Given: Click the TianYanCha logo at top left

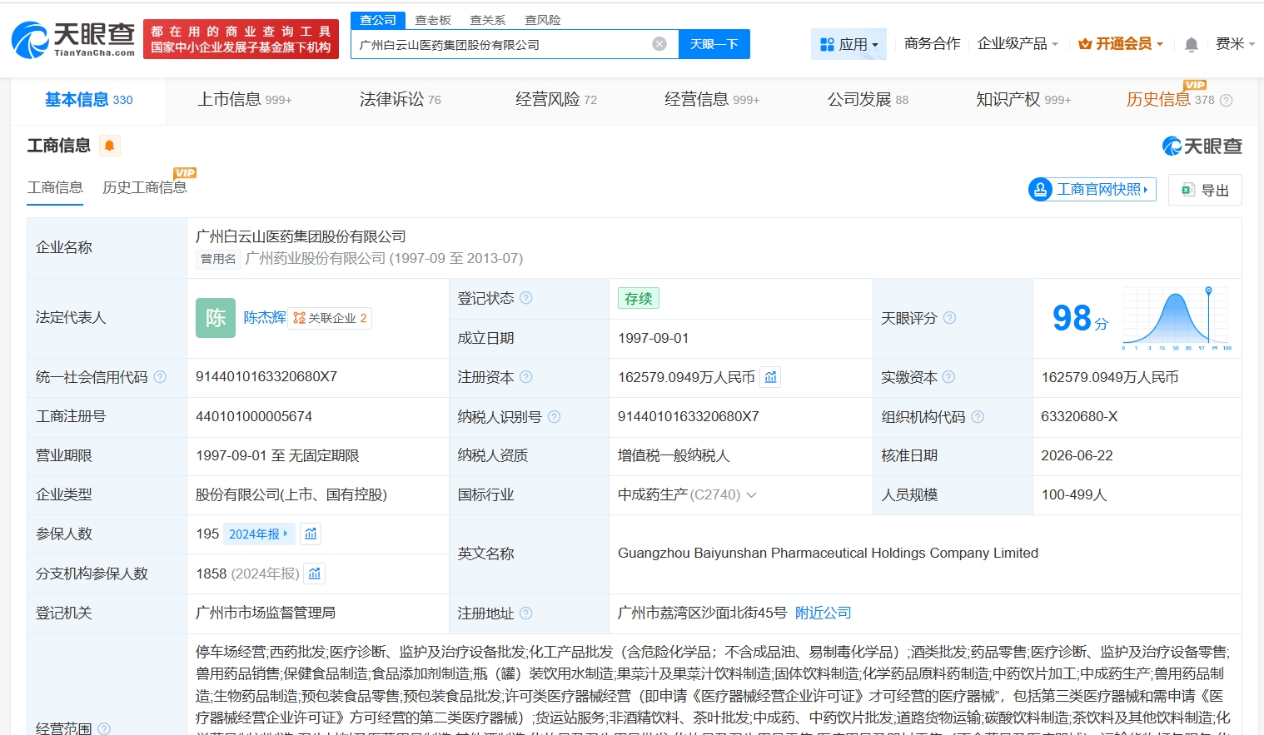Looking at the screenshot, I should [73, 39].
